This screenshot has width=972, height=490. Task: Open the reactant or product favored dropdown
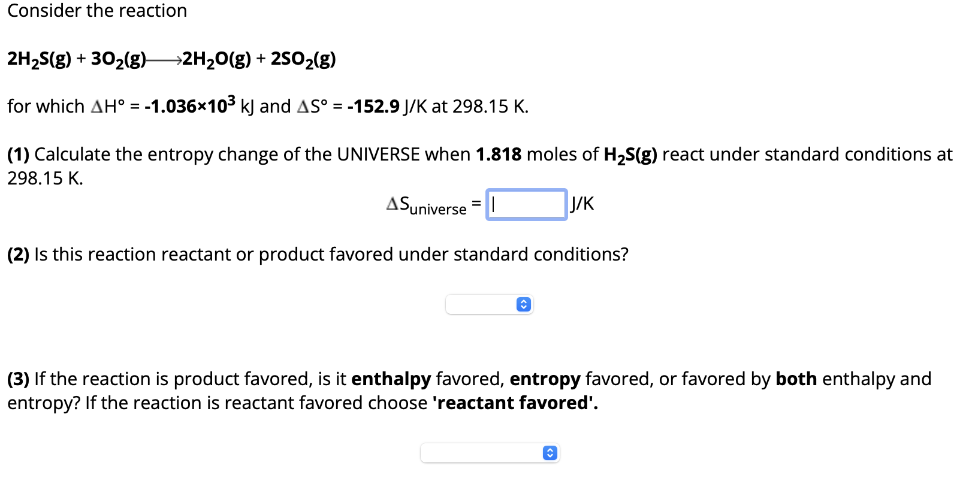pos(490,304)
